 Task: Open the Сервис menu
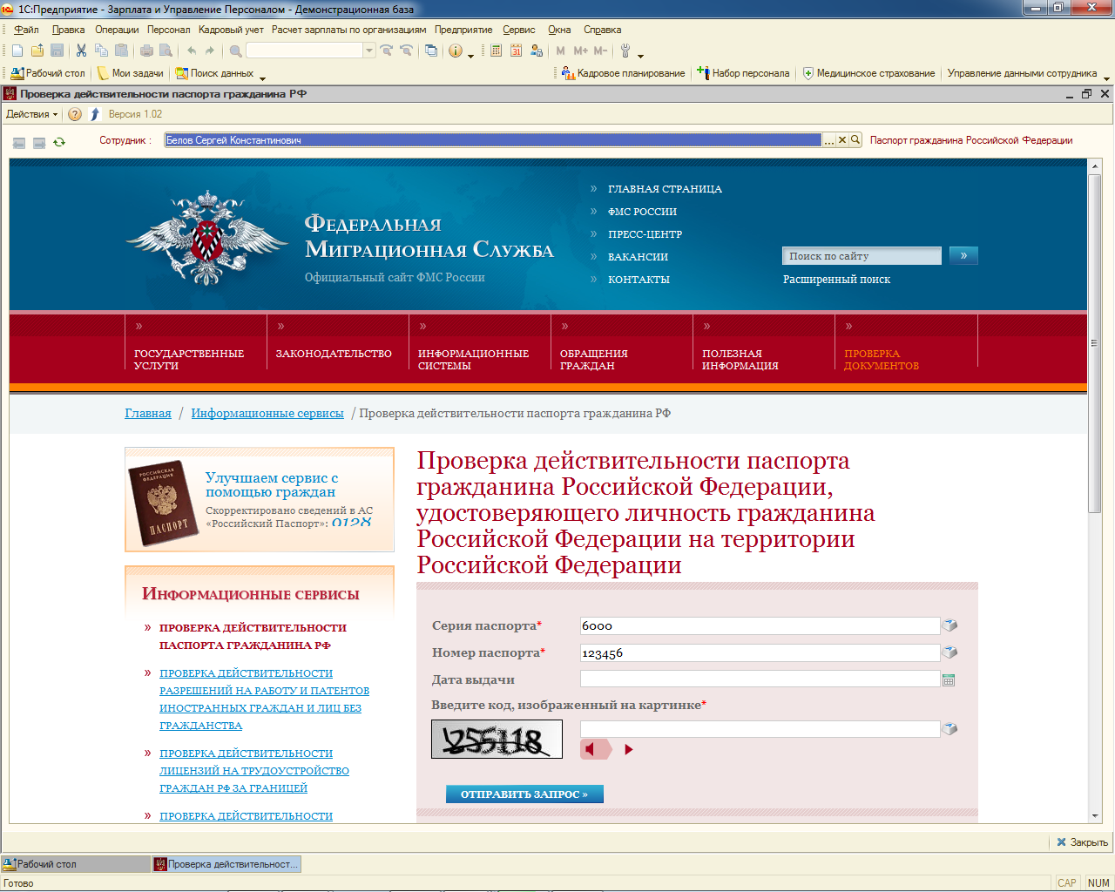click(x=519, y=30)
